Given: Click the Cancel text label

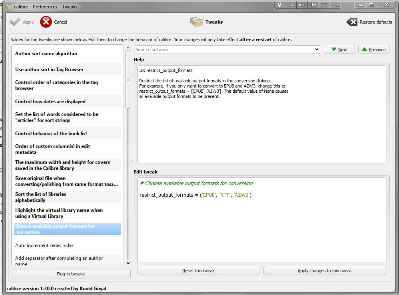Looking at the screenshot, I should pyautogui.click(x=60, y=22).
